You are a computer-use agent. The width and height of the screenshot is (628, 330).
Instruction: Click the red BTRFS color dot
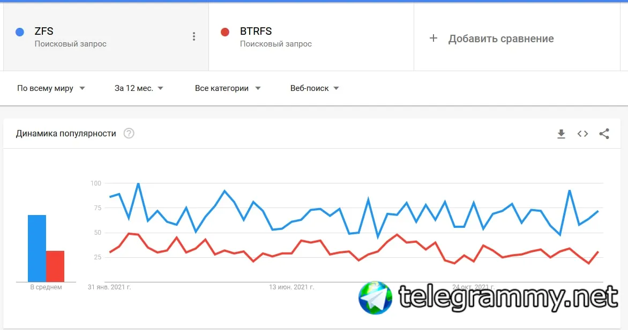click(225, 32)
